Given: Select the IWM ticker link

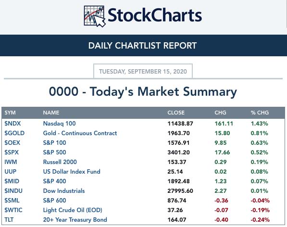Looking at the screenshot, I should click(11, 162).
